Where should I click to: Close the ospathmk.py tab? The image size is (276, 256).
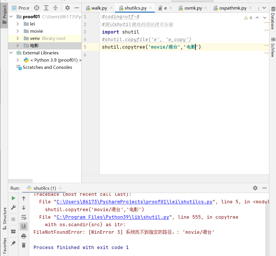point(250,8)
